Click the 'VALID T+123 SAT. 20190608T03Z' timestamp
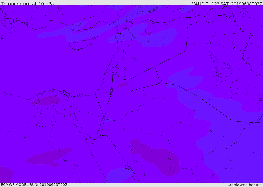Image resolution: width=263 pixels, height=187 pixels. click(x=227, y=4)
